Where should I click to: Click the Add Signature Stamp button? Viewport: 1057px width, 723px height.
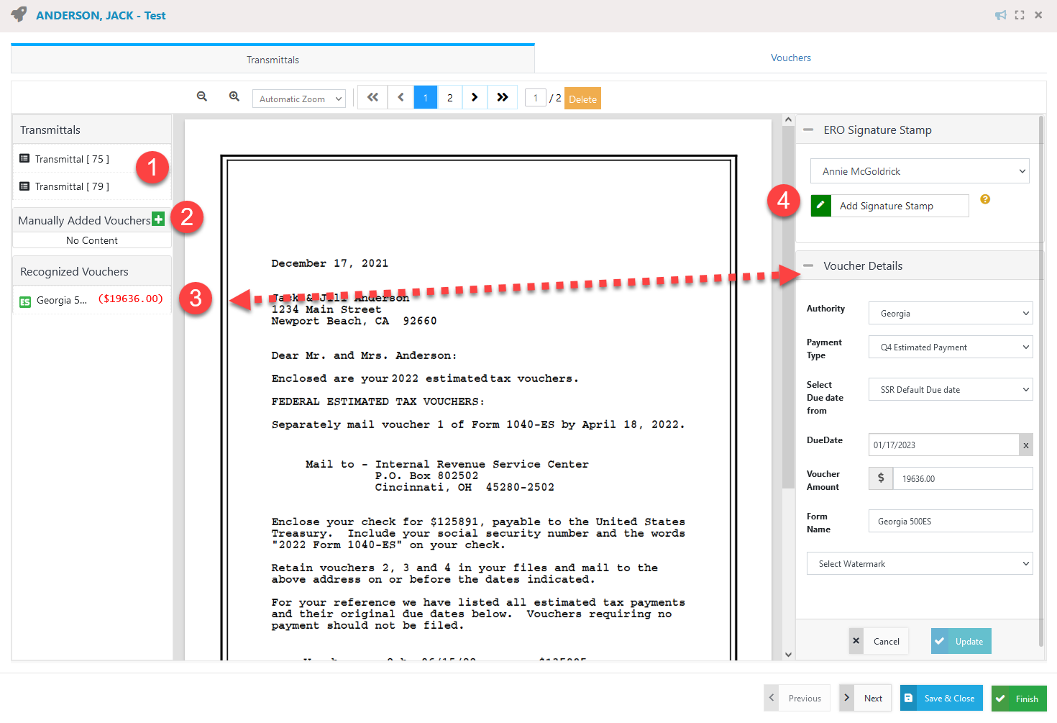click(x=889, y=206)
